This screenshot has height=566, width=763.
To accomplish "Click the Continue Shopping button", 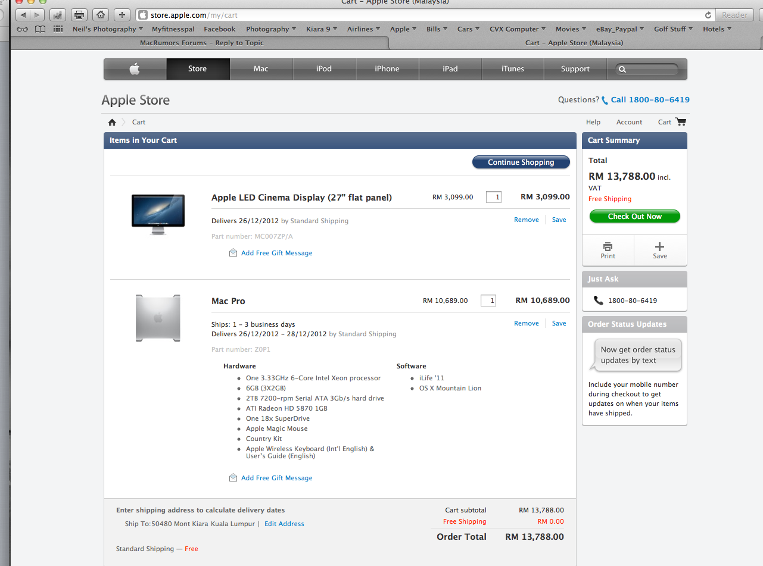I will click(521, 162).
